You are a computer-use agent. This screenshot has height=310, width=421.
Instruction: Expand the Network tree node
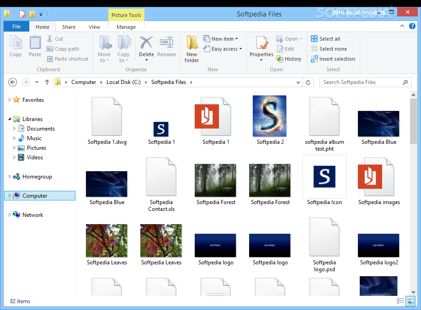[10, 215]
